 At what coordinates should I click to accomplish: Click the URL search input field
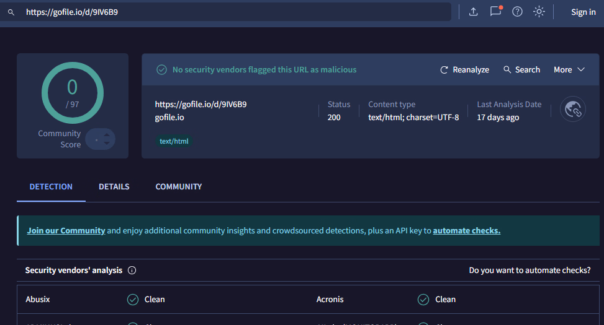click(236, 12)
